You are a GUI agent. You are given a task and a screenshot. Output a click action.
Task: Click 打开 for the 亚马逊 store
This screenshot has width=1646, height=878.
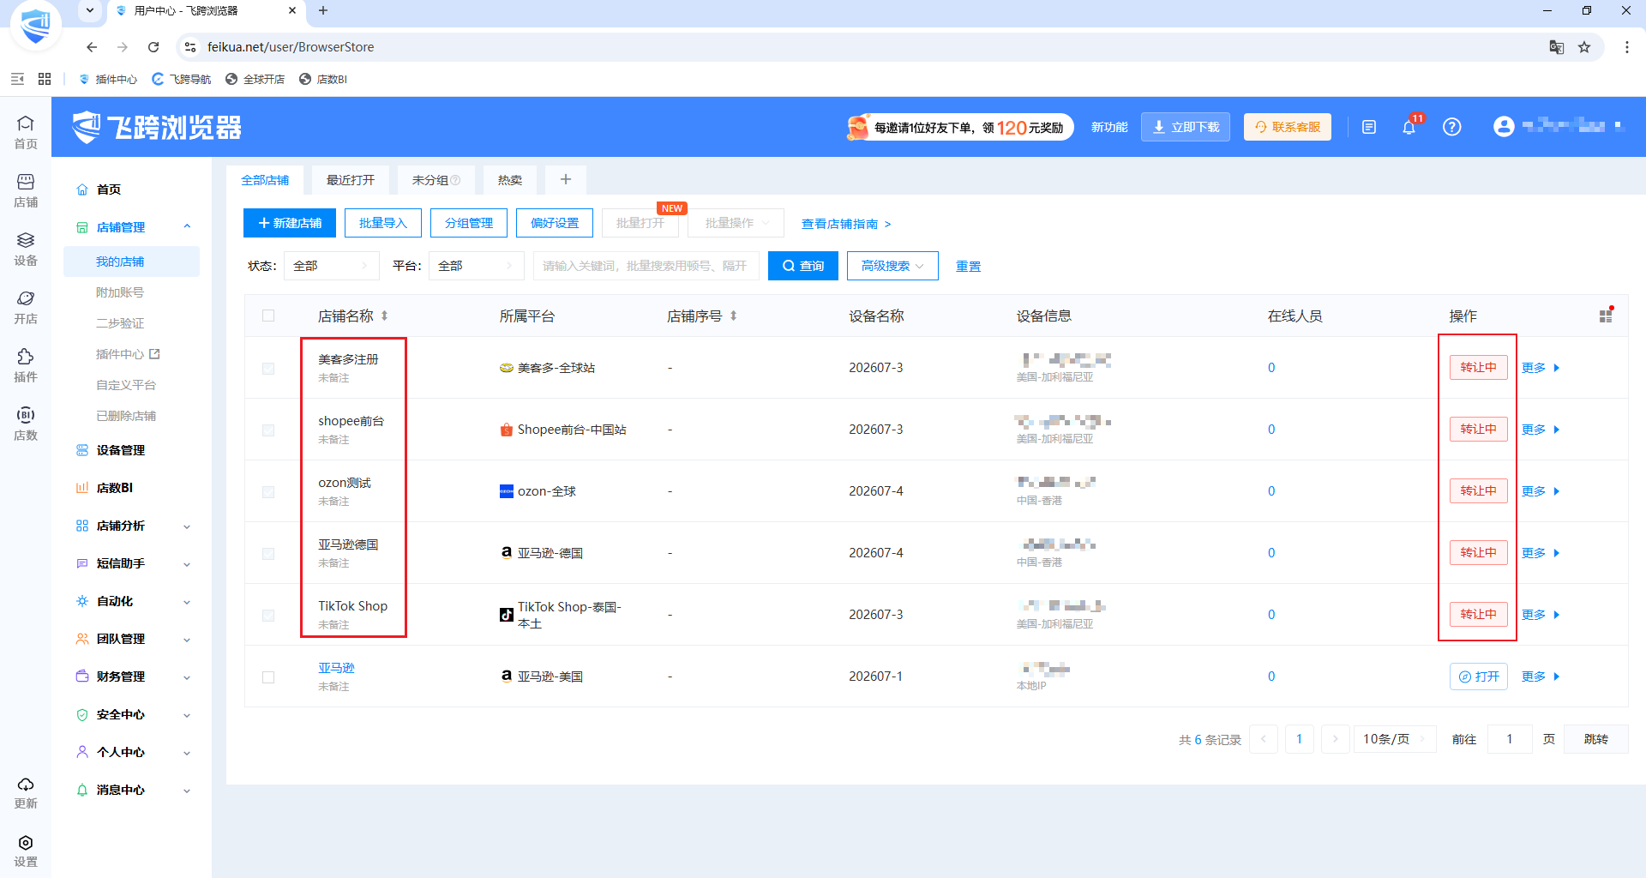click(1479, 677)
